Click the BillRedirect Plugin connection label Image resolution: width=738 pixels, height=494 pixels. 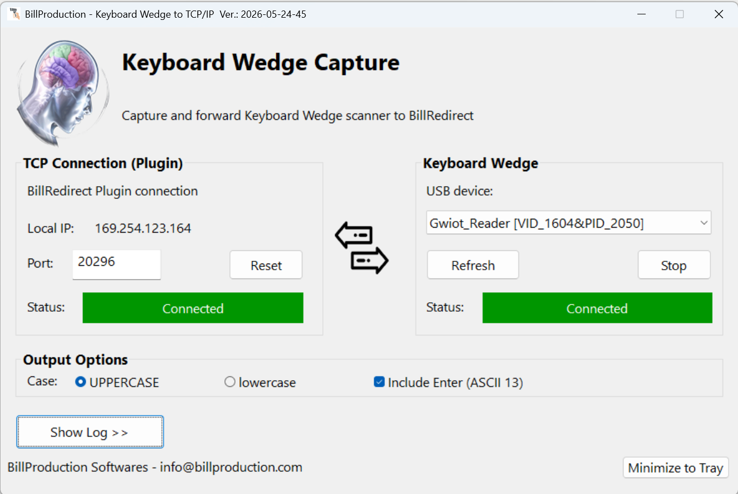click(x=113, y=191)
